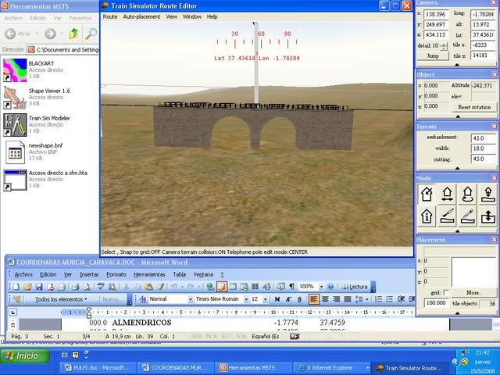Expand the Normal style dropdown in Word
500x375 pixels.
[x=188, y=299]
